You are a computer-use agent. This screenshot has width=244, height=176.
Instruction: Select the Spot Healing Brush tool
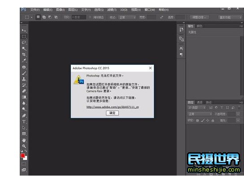coord(24,67)
